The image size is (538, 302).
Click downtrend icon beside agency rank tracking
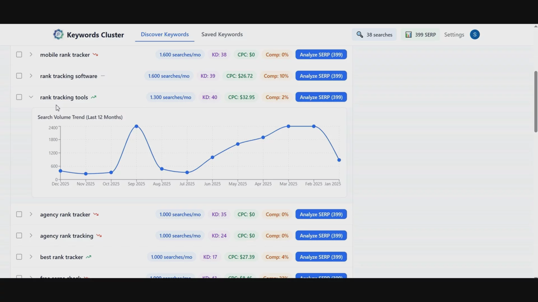point(99,236)
